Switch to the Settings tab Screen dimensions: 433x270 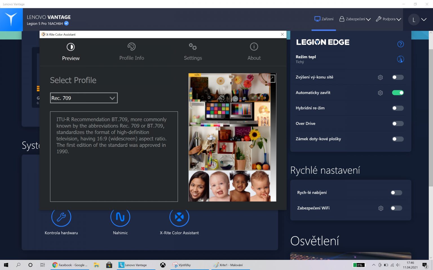pos(193,51)
